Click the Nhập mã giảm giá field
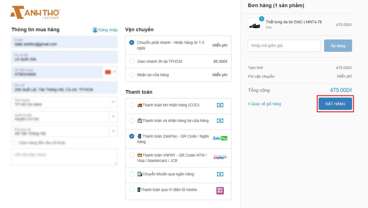Image resolution: width=368 pixels, height=208 pixels. [284, 46]
